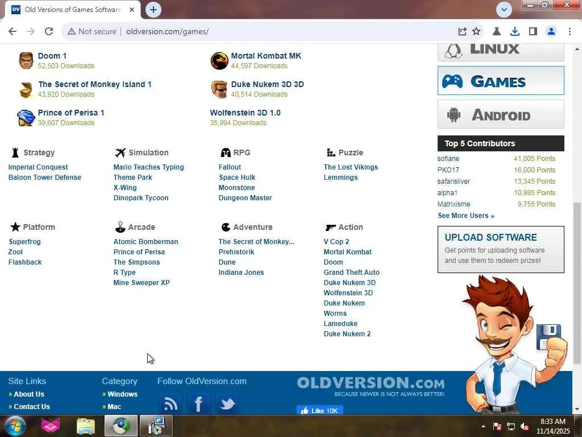
Task: Open the See More Users link
Action: (x=466, y=216)
